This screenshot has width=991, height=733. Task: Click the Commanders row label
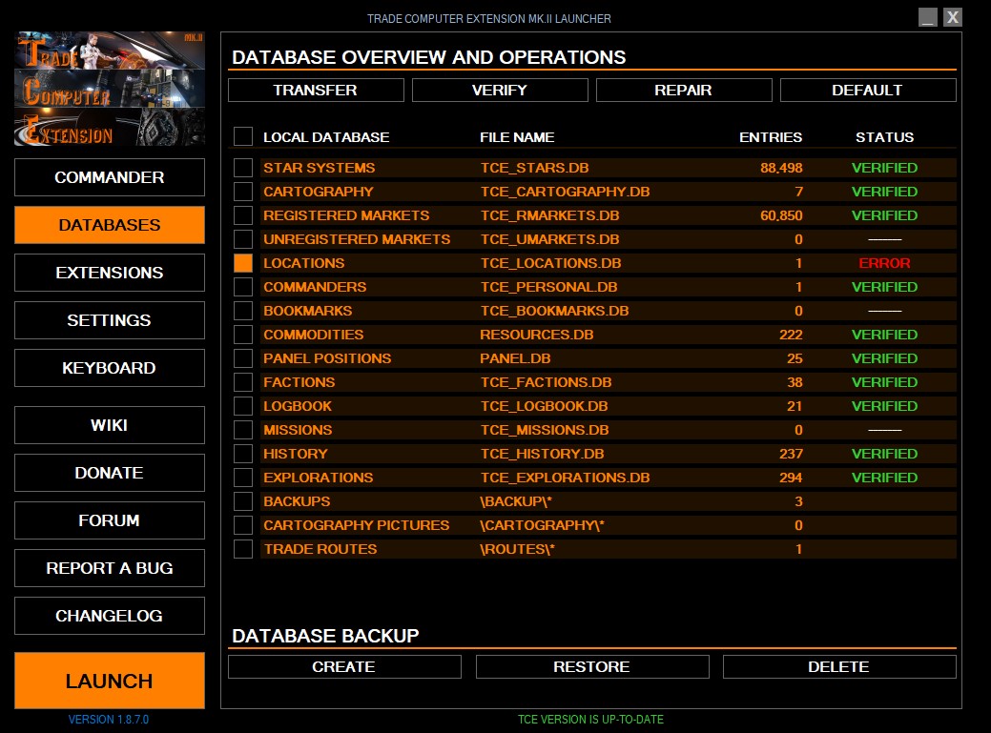(x=315, y=287)
